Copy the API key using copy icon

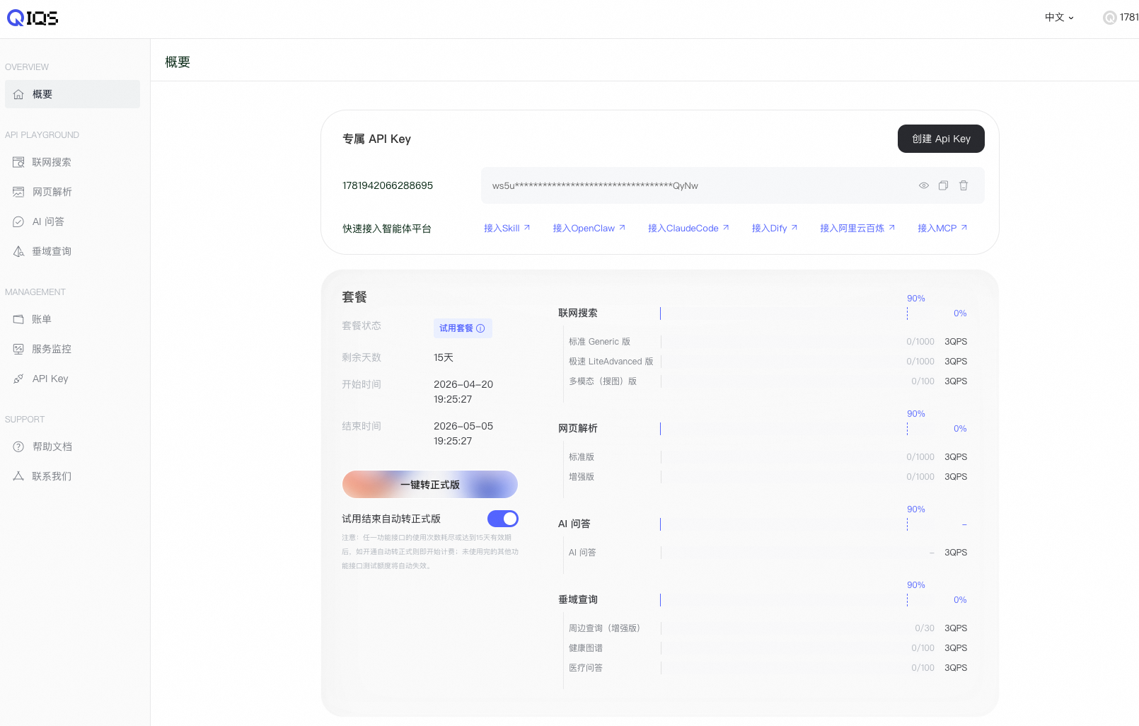click(943, 185)
